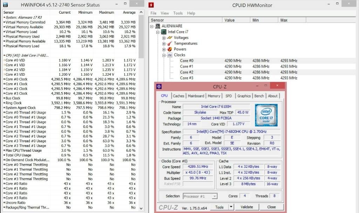This screenshot has width=359, height=213.
Task: Open the View menu in HWMonitor
Action: pyautogui.click(x=165, y=13)
